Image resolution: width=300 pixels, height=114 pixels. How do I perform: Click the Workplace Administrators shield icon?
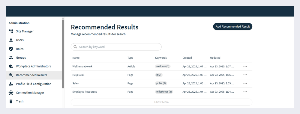coord(11,66)
